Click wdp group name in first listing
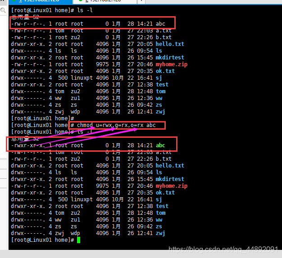 [x=75, y=112]
